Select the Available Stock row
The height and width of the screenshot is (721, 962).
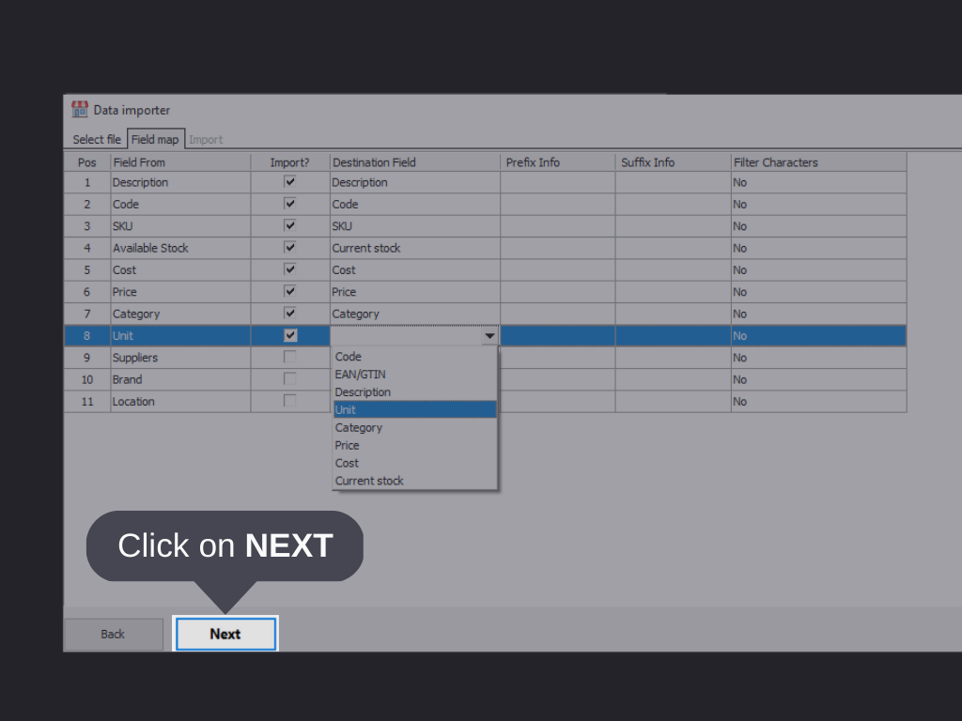tap(179, 248)
